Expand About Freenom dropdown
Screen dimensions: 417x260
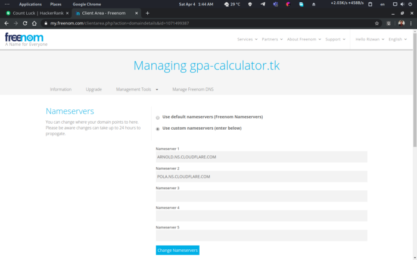[x=304, y=39]
